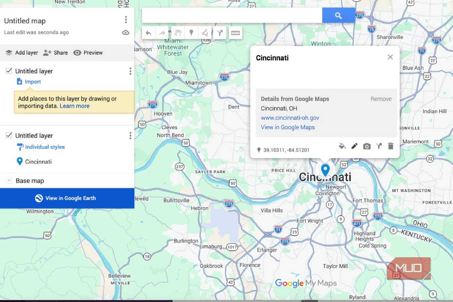Viewport: 453px width, 302px height.
Task: Select Cincinnati item in layer list
Action: [x=38, y=162]
